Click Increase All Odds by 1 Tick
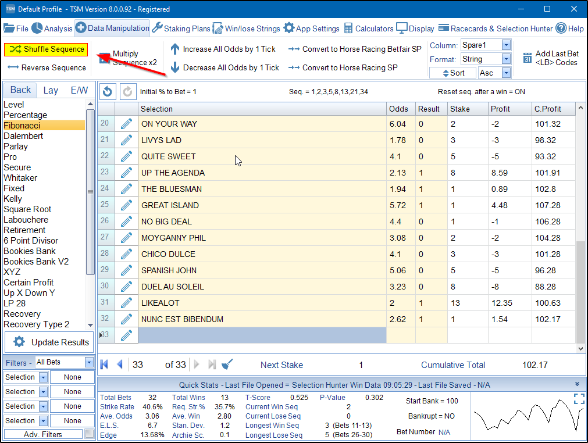588x443 pixels. point(223,49)
